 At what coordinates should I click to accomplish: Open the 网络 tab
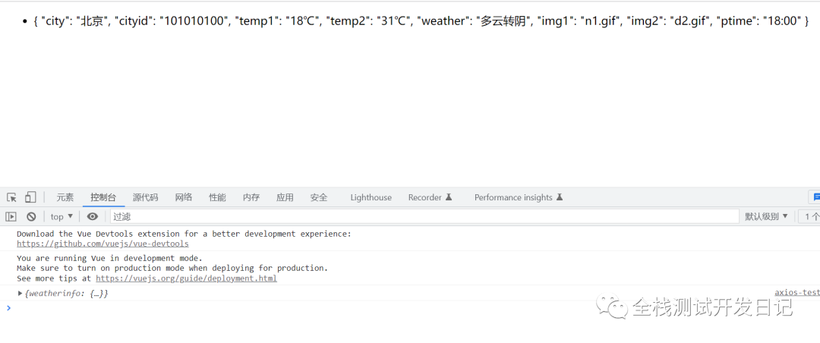pyautogui.click(x=184, y=197)
